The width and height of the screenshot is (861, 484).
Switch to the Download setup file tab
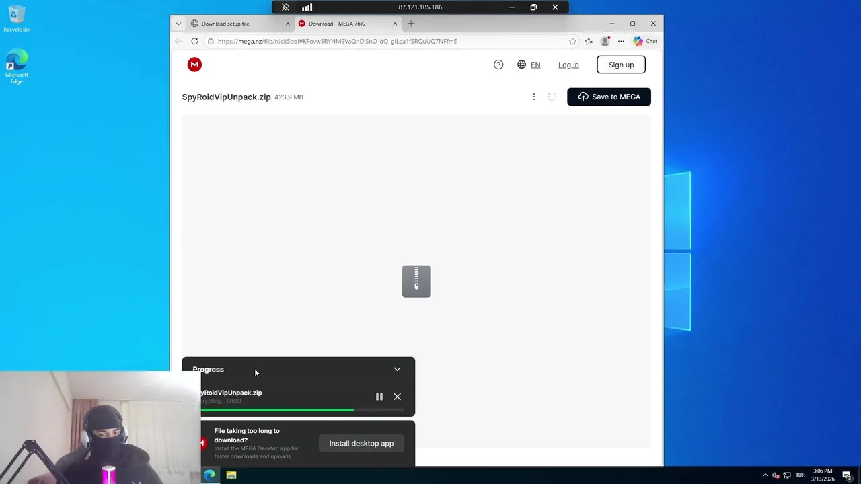[239, 24]
